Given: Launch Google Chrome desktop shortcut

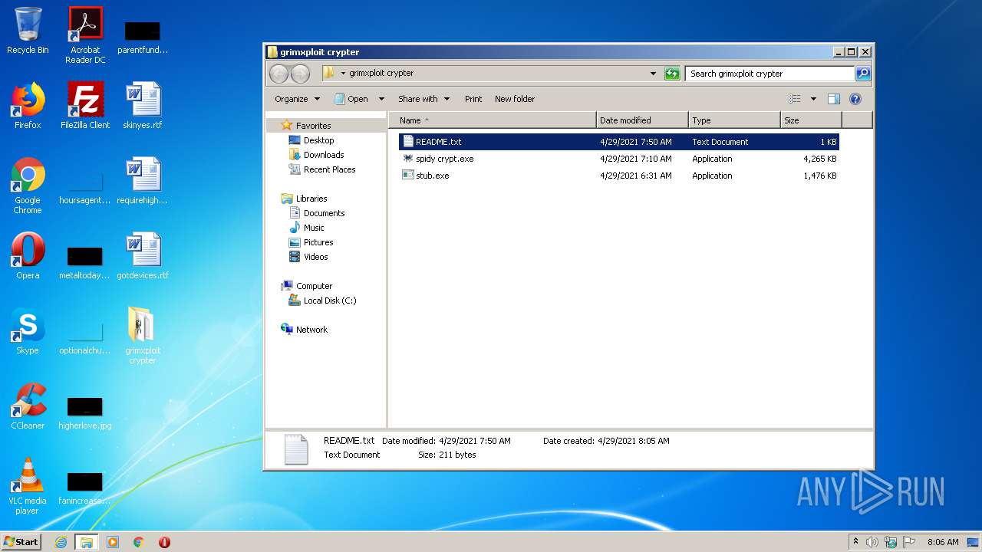Looking at the screenshot, I should [28, 186].
